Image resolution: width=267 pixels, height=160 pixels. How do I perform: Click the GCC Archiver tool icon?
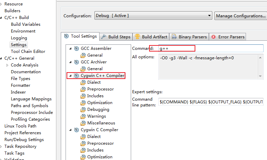(x=76, y=62)
